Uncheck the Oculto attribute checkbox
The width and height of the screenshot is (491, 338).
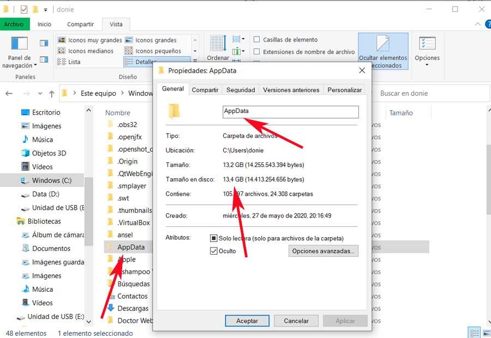213,251
